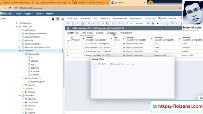Open the Help menu
The width and height of the screenshot is (203, 114).
pyautogui.click(x=49, y=14)
